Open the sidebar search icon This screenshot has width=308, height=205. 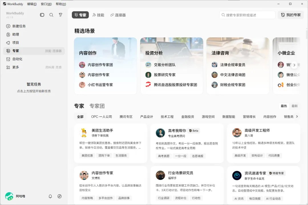pos(51,15)
